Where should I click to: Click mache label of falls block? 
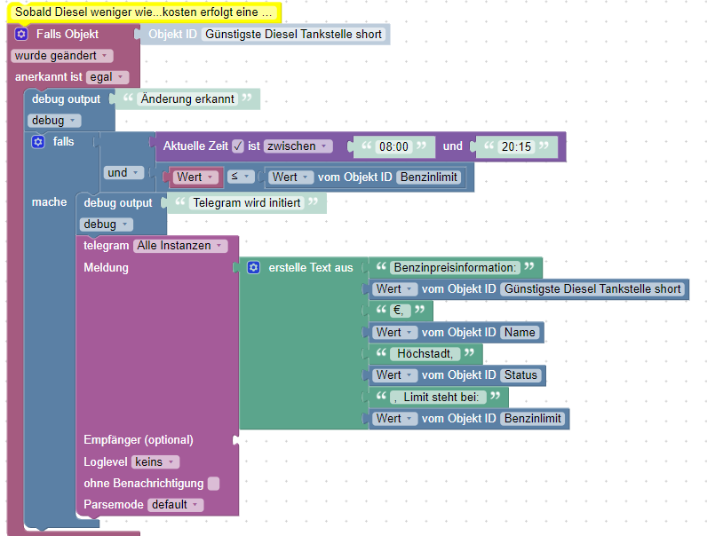tap(49, 202)
